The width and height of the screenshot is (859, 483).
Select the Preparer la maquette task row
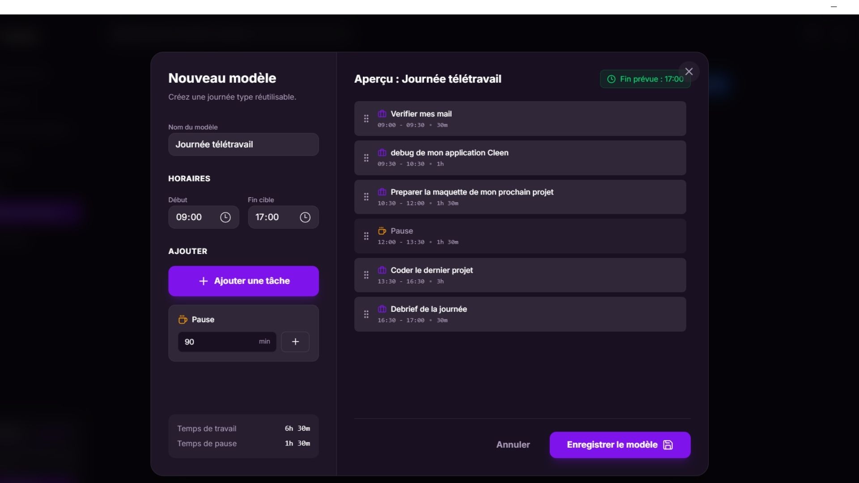point(520,197)
